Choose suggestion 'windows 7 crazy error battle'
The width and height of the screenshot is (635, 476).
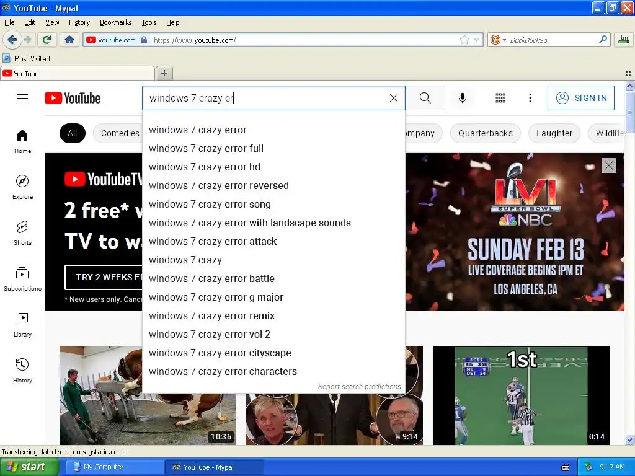click(x=273, y=279)
